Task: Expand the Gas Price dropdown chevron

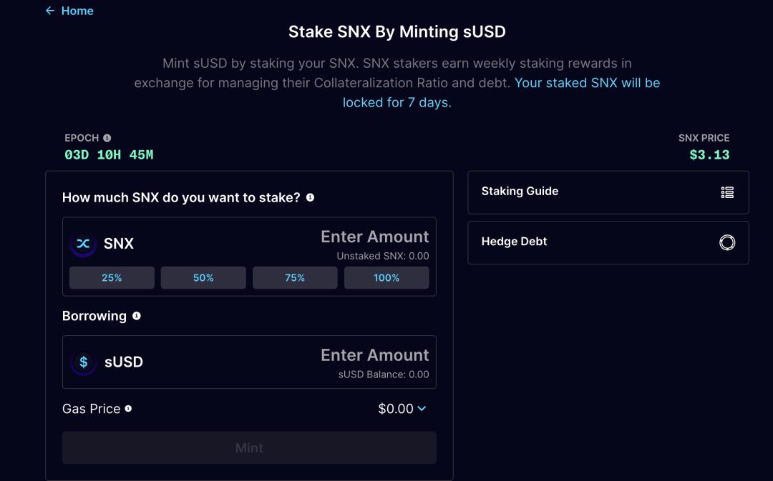Action: click(x=422, y=409)
